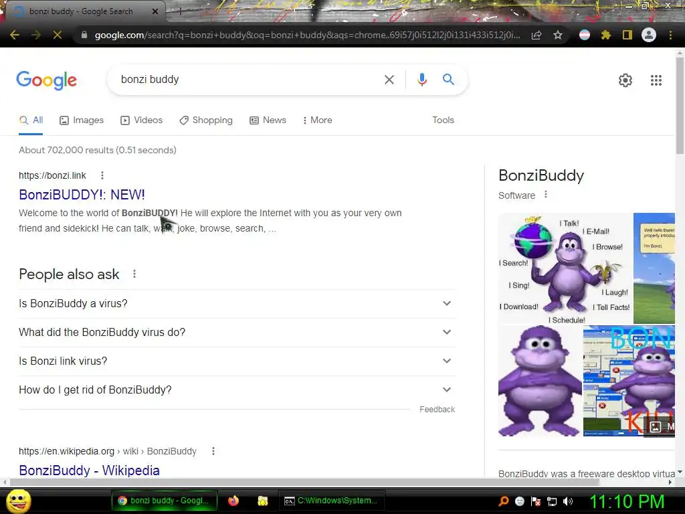Open the 'BonziBUDDY!: NEW!' result link
Screen dimensions: 685x514
(x=82, y=195)
